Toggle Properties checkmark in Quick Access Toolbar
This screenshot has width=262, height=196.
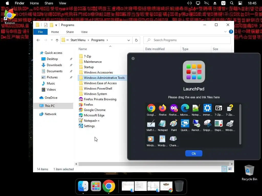(46, 25)
